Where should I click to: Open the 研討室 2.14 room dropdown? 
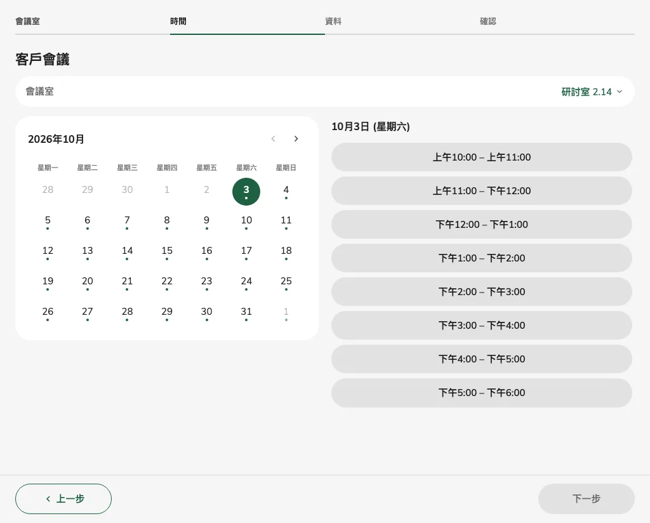tap(592, 91)
